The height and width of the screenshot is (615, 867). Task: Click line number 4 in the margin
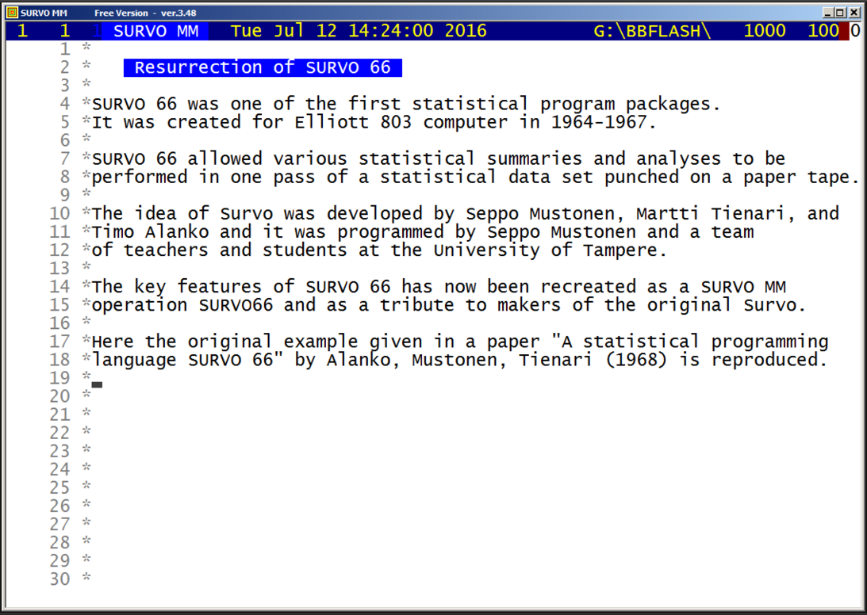[64, 104]
